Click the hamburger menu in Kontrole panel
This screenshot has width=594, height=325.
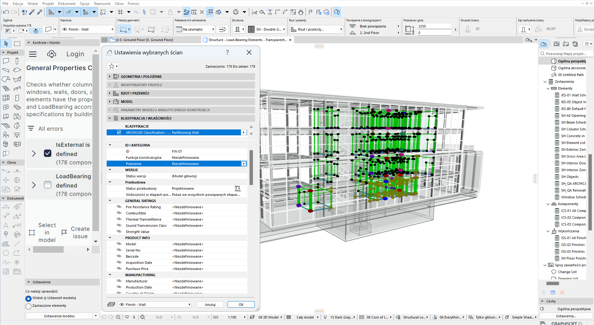click(x=33, y=54)
